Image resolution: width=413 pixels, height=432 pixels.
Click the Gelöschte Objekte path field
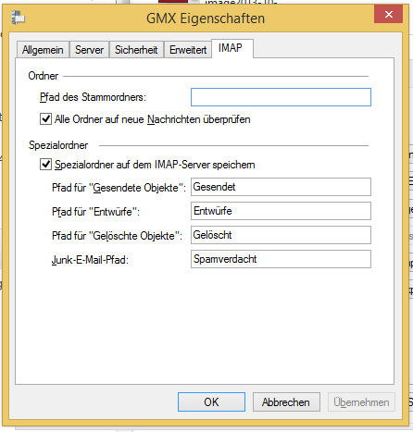pos(281,235)
